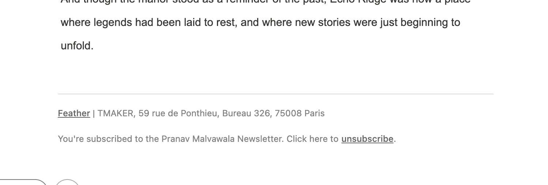The height and width of the screenshot is (185, 548).
Task: Click the word "legends" in the paragraph
Action: (113, 23)
